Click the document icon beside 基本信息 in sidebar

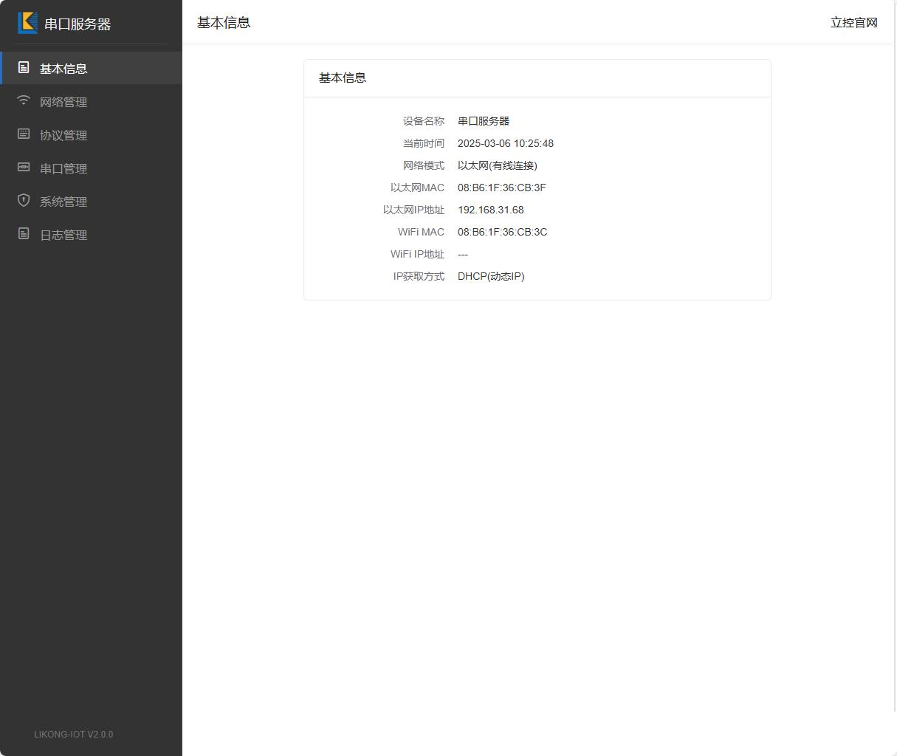[x=24, y=68]
